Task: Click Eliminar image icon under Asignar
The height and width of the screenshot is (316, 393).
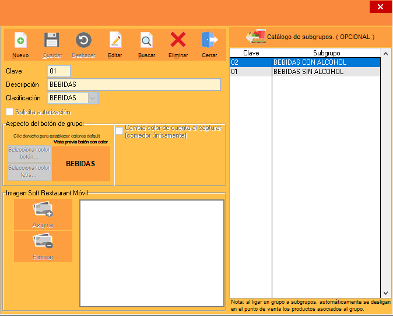Action: point(43,246)
